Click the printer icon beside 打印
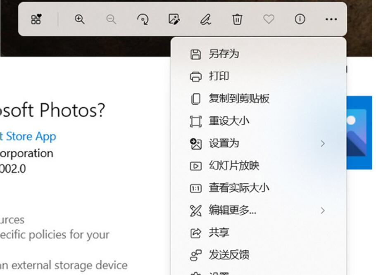376x275 pixels. [x=196, y=77]
